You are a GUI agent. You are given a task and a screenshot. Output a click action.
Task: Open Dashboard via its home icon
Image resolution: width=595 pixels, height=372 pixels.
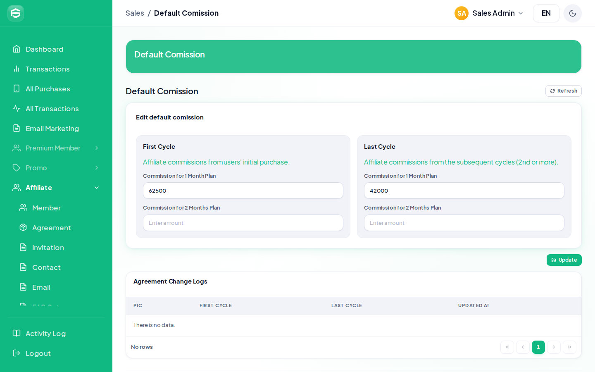point(17,49)
